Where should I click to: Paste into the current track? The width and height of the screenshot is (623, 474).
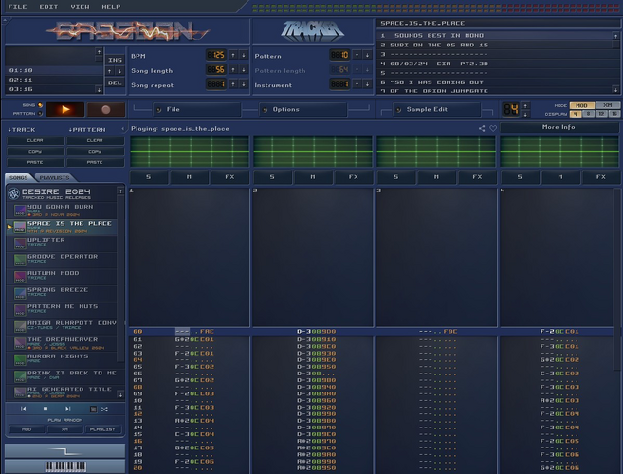coord(35,162)
